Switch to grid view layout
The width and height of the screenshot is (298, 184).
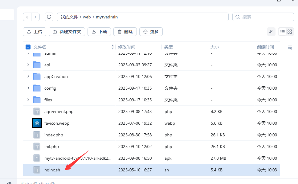click(x=290, y=32)
